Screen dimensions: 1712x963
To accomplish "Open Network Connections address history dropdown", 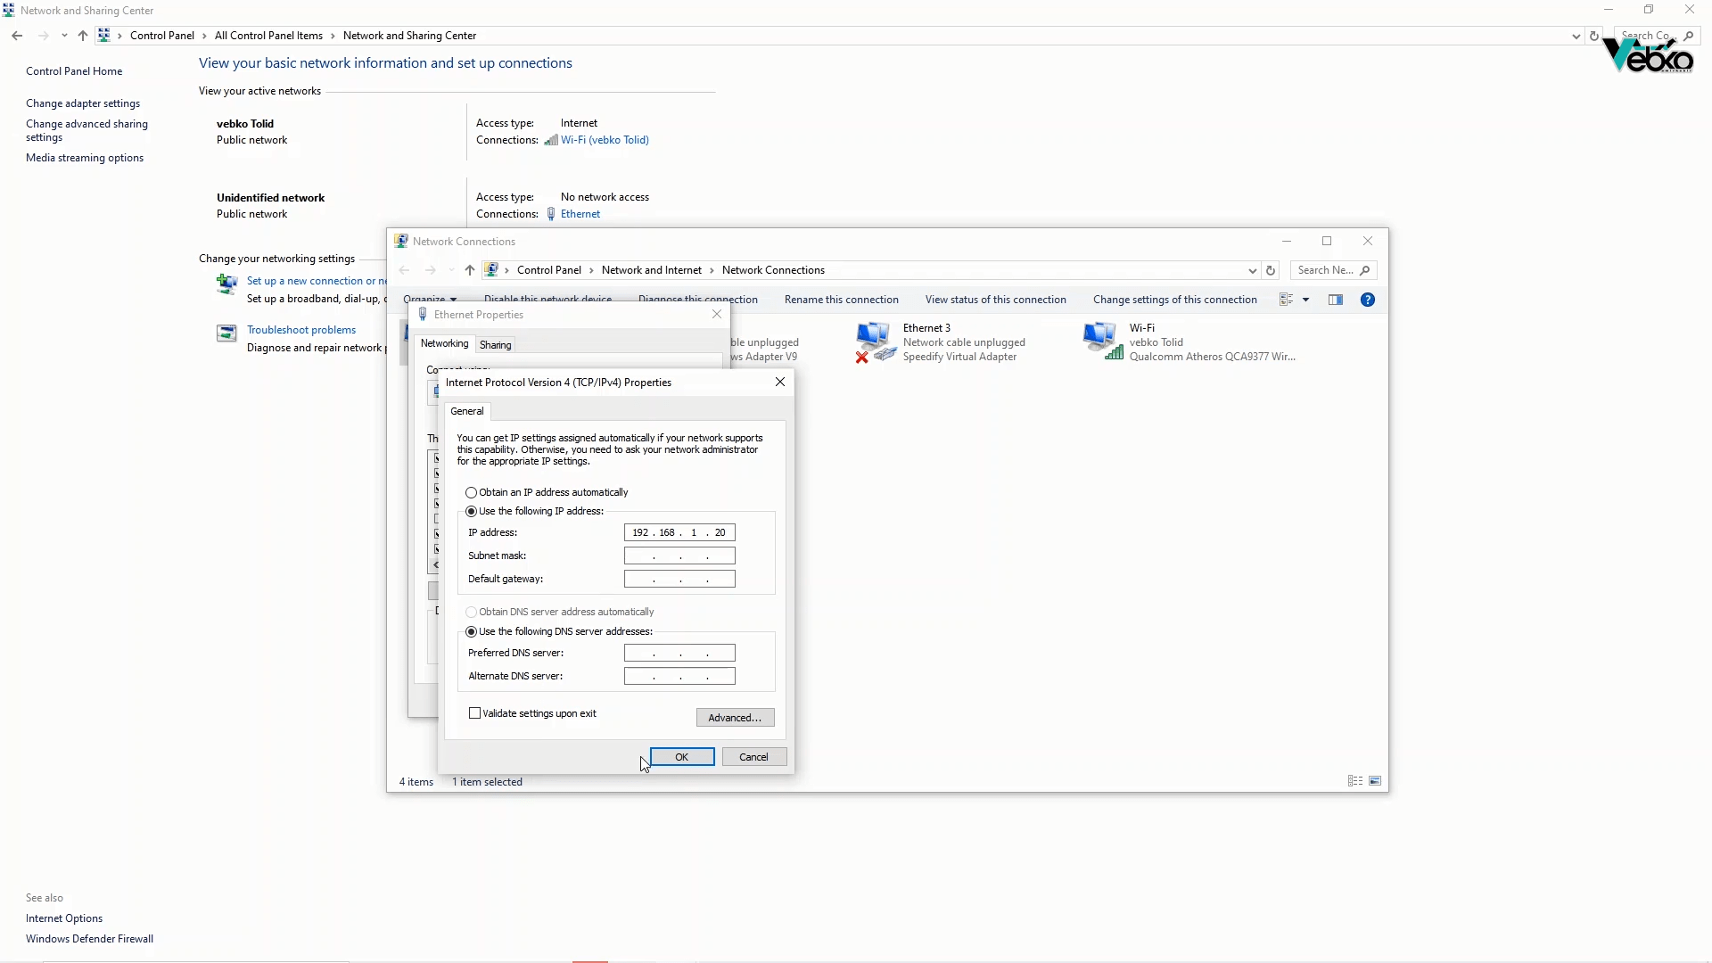I will 1252,270.
